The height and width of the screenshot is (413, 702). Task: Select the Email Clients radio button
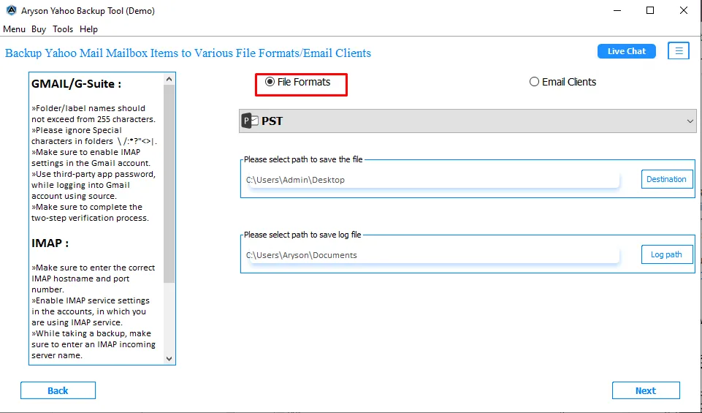tap(562, 82)
